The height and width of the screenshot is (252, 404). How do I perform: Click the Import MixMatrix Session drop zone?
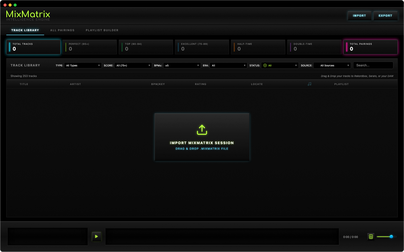click(x=202, y=137)
